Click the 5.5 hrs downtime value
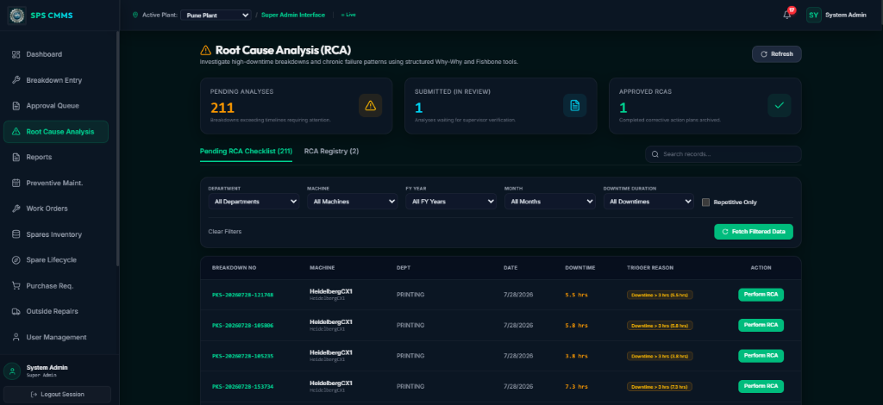This screenshot has width=883, height=405. click(576, 295)
